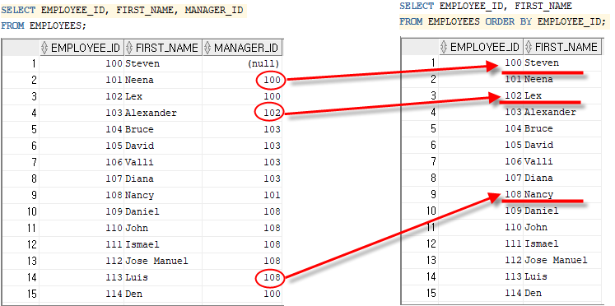Click 'Ismael' in the right table
Image resolution: width=615 pixels, height=306 pixels.
click(x=542, y=243)
